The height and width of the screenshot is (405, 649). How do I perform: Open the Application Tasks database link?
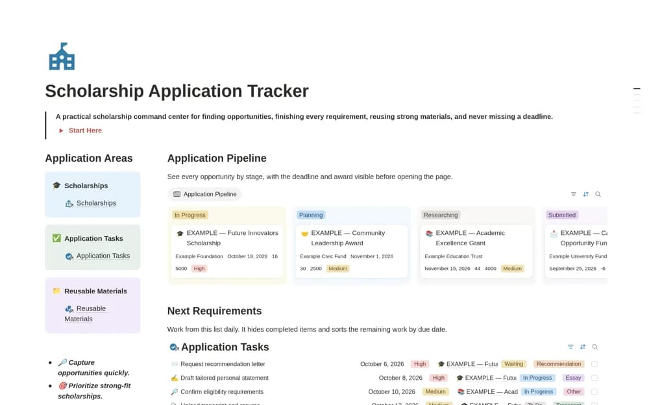pyautogui.click(x=103, y=256)
